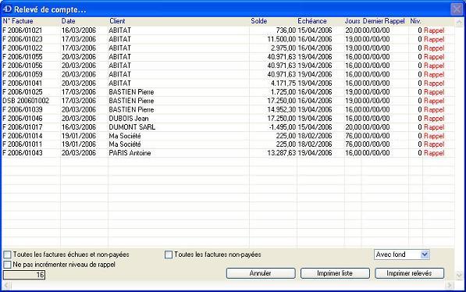Click the balance 736,00

[286, 30]
